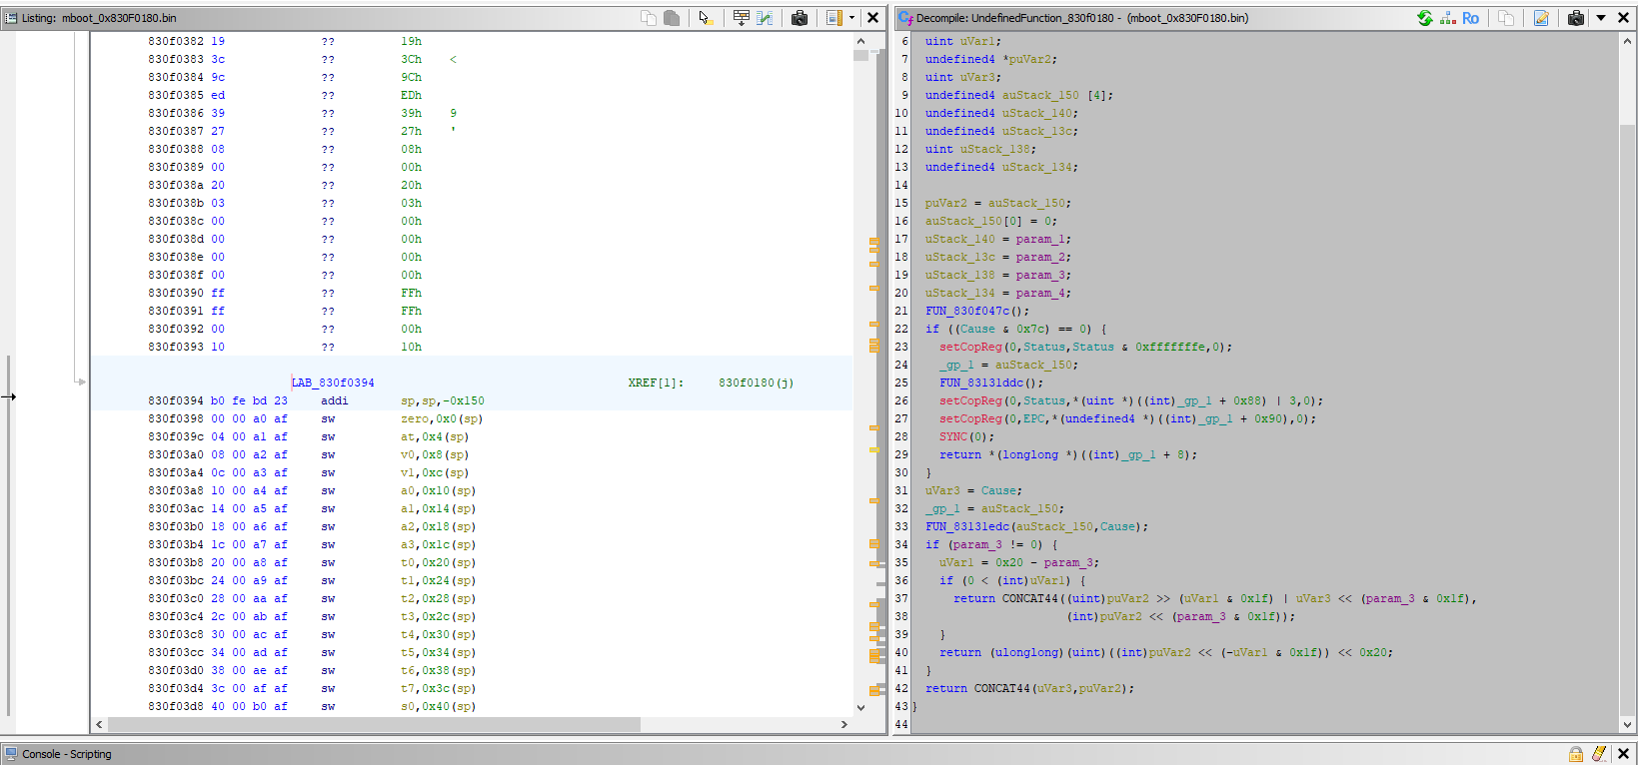The width and height of the screenshot is (1638, 765).
Task: Open the Listing margin dropdown arrow
Action: (851, 17)
